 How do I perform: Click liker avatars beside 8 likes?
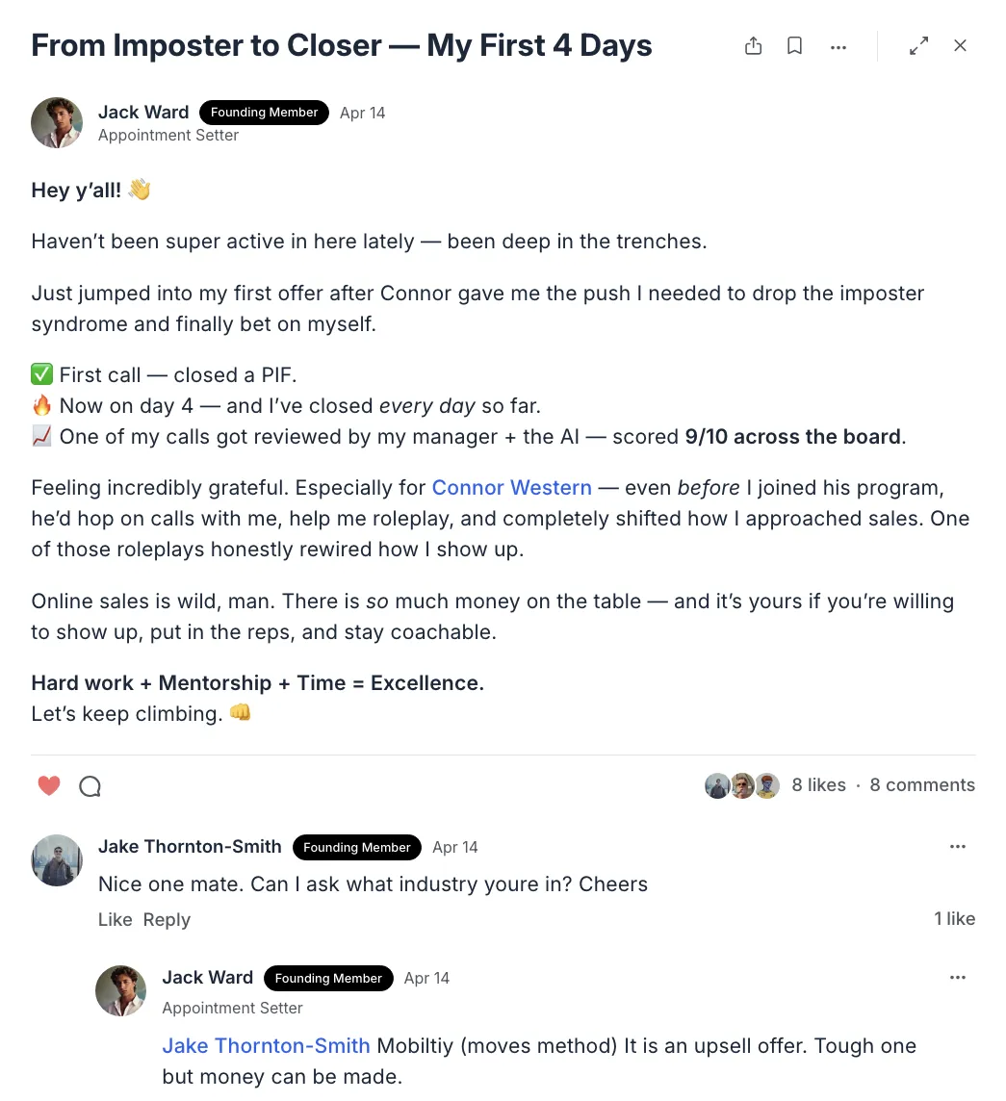[x=742, y=785]
